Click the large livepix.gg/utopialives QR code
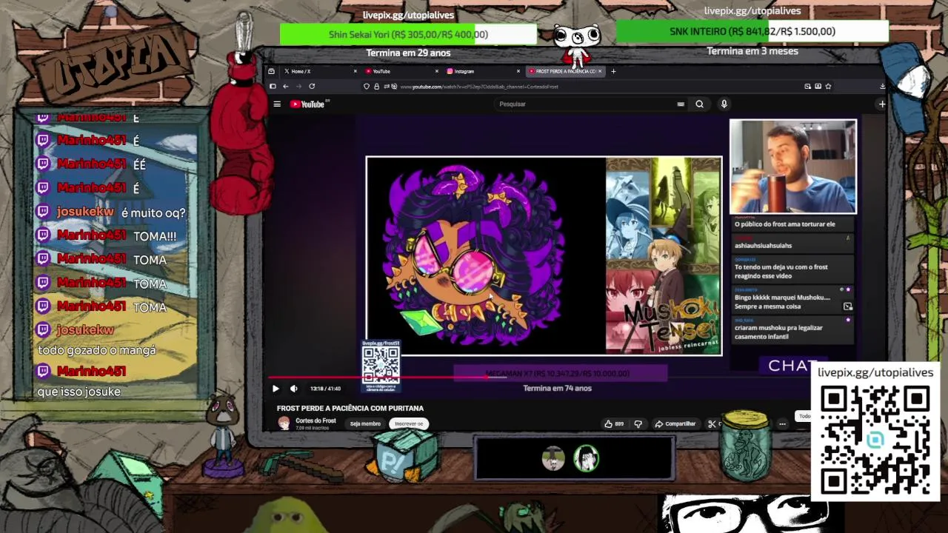The width and height of the screenshot is (948, 533). tap(875, 440)
